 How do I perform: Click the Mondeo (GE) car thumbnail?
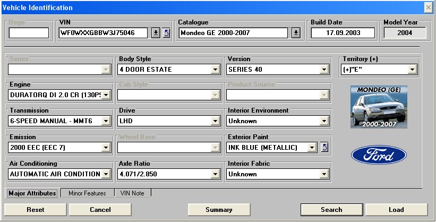pos(379,107)
